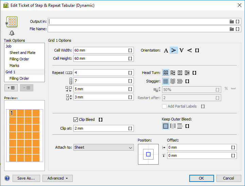
Task: Open the help icon
Action: click(7, 178)
